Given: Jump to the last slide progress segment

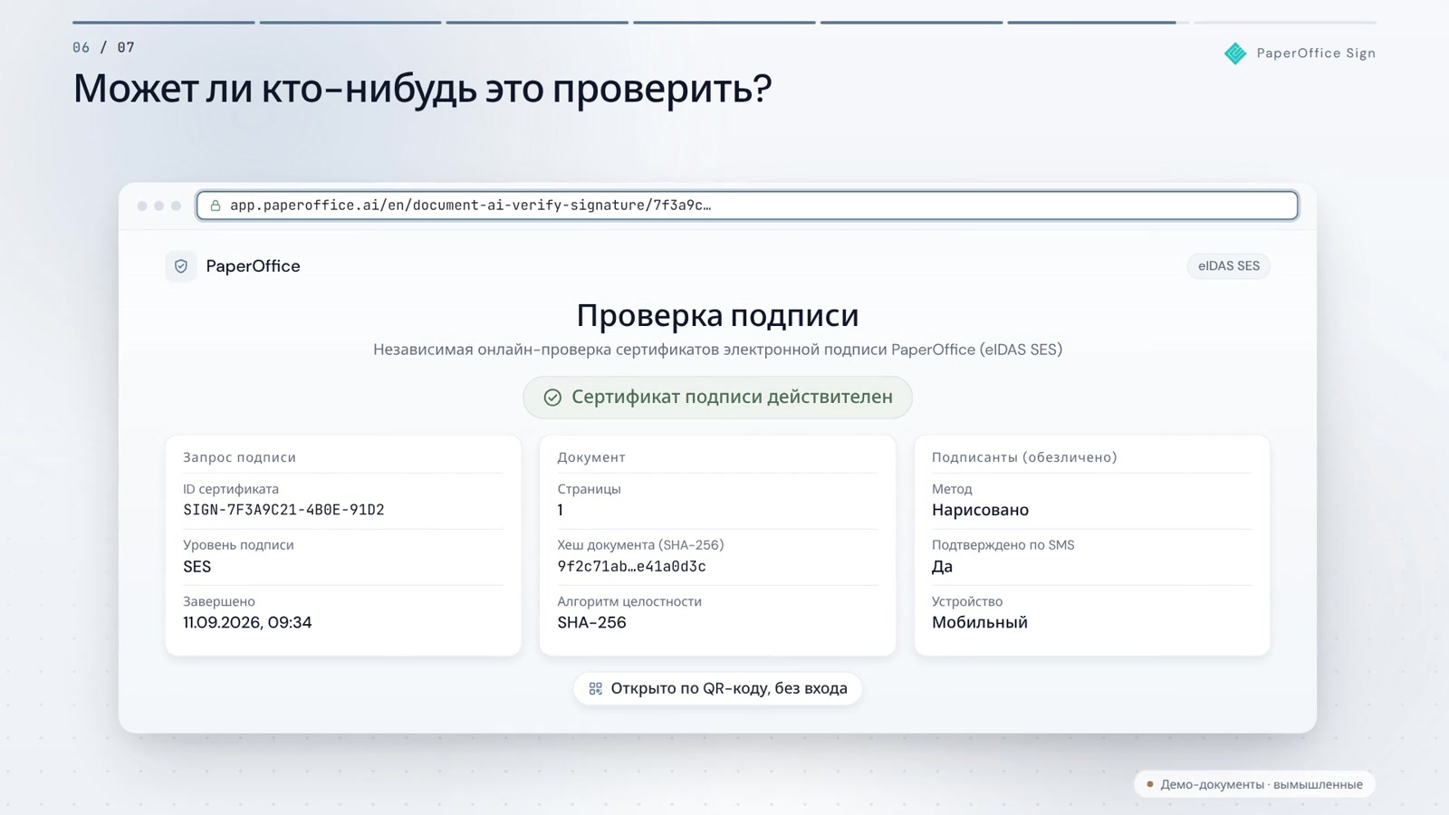Looking at the screenshot, I should [x=1284, y=23].
